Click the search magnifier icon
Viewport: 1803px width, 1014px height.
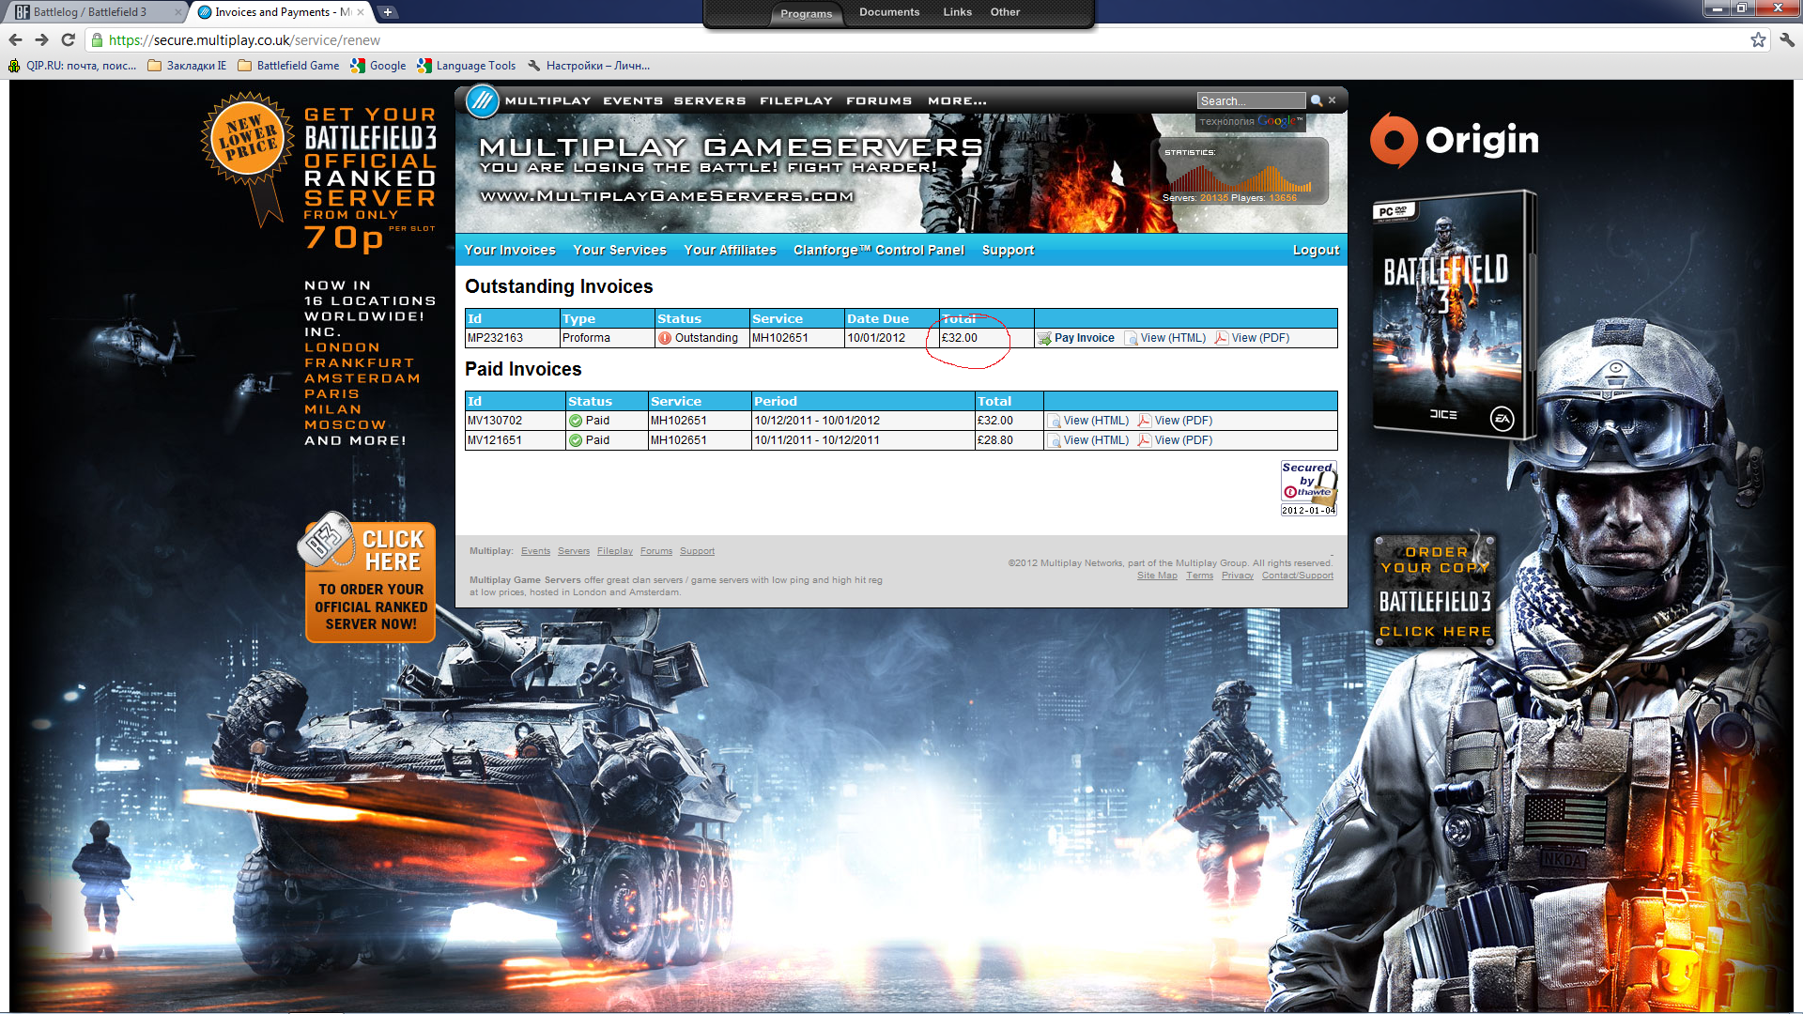1317,100
